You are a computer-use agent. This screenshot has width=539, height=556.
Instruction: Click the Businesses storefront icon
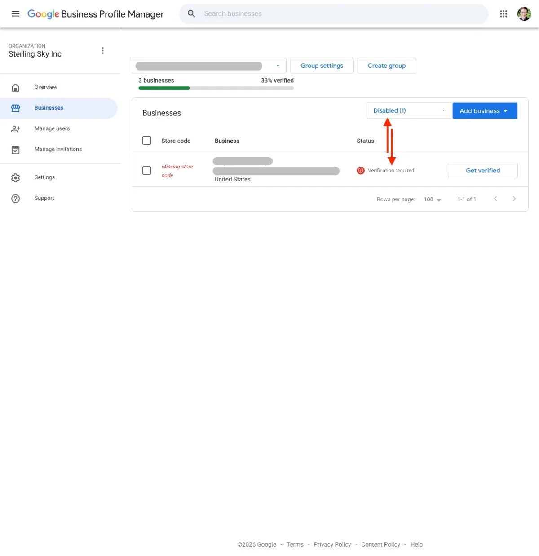16,108
